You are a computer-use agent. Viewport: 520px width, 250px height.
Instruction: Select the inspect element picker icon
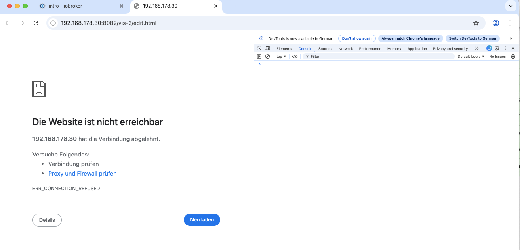pos(259,48)
